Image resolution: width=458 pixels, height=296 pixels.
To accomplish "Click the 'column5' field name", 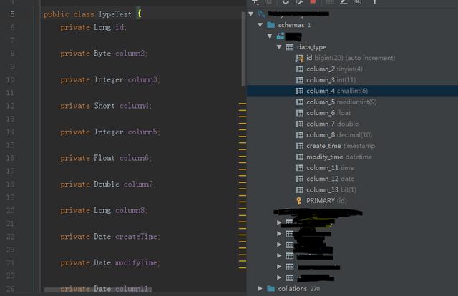I will 142,132.
